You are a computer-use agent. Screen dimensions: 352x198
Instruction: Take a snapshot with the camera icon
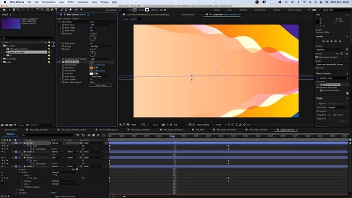pos(163,125)
